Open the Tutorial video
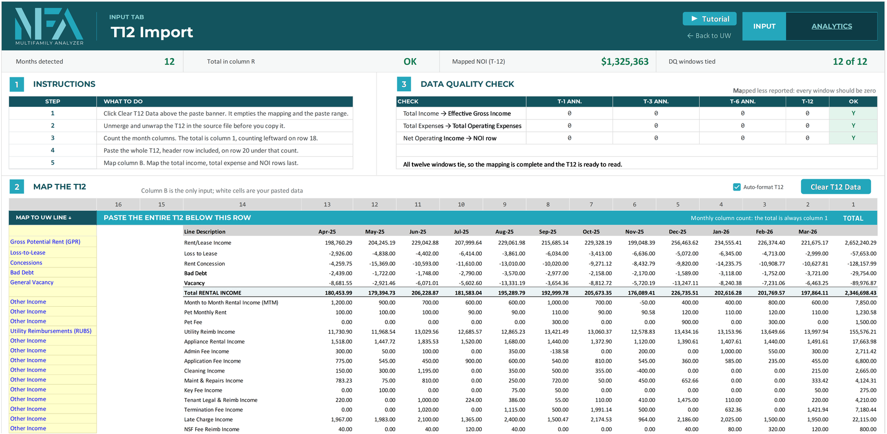887x434 pixels. 710,19
